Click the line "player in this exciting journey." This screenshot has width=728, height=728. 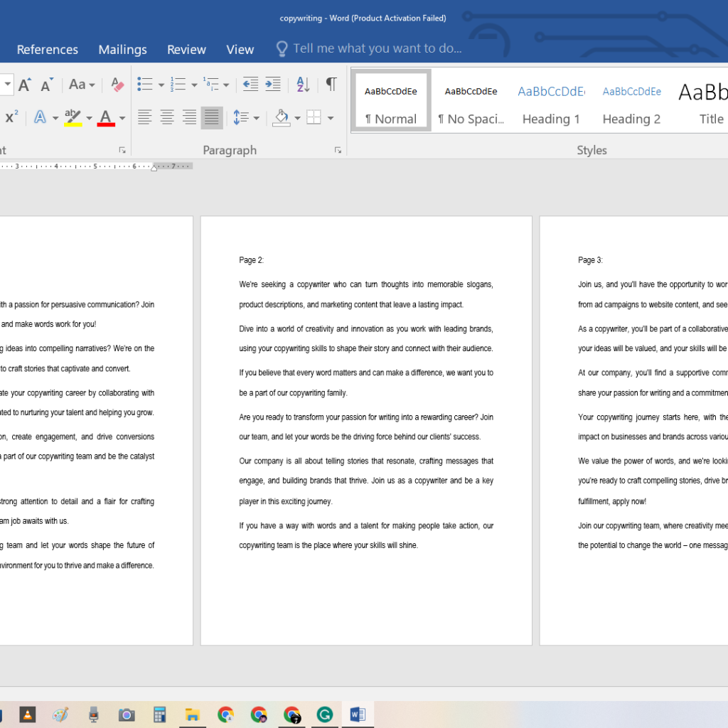pyautogui.click(x=286, y=501)
